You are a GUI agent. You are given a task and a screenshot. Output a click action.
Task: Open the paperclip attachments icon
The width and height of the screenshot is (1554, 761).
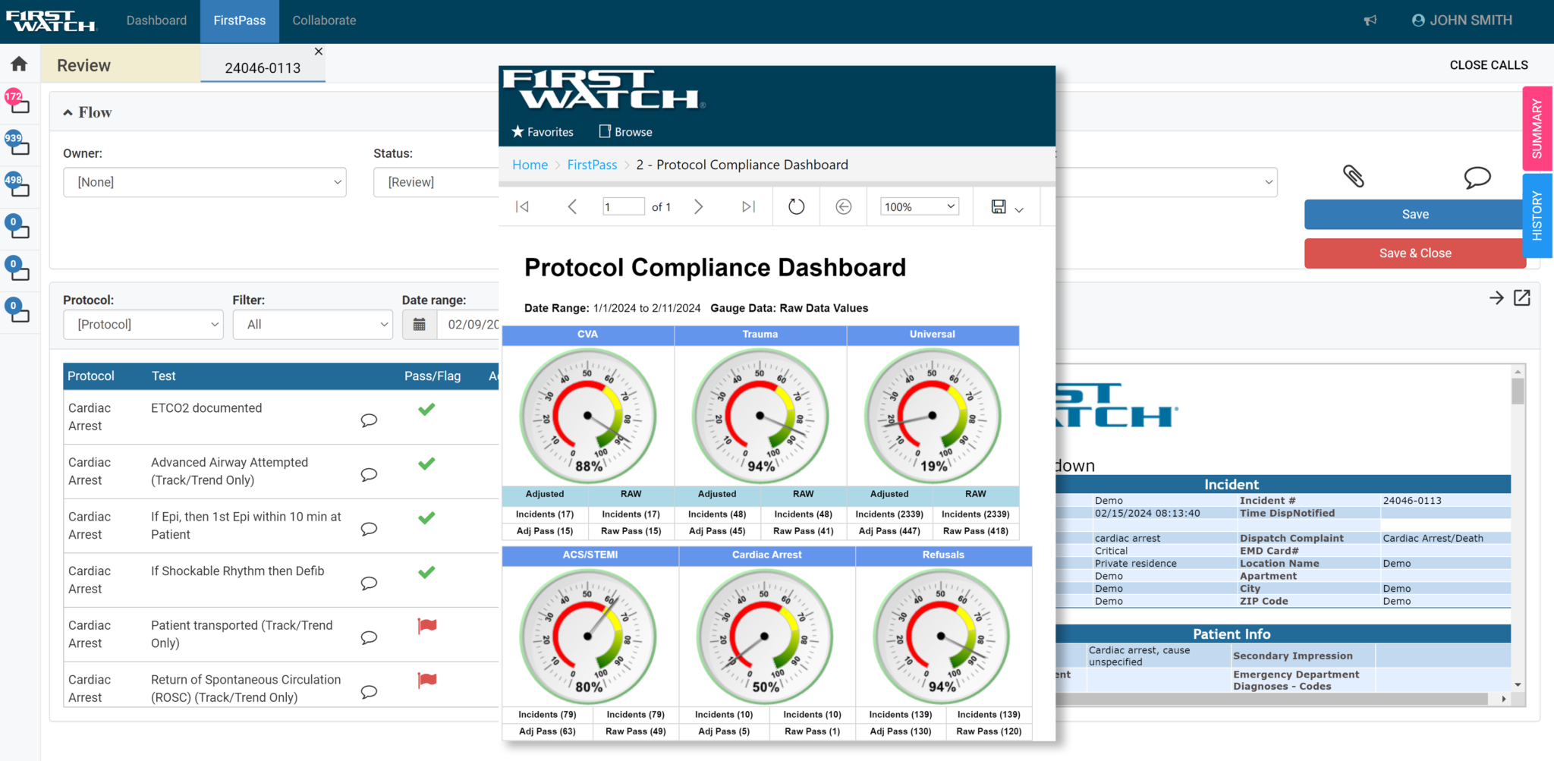(x=1353, y=176)
